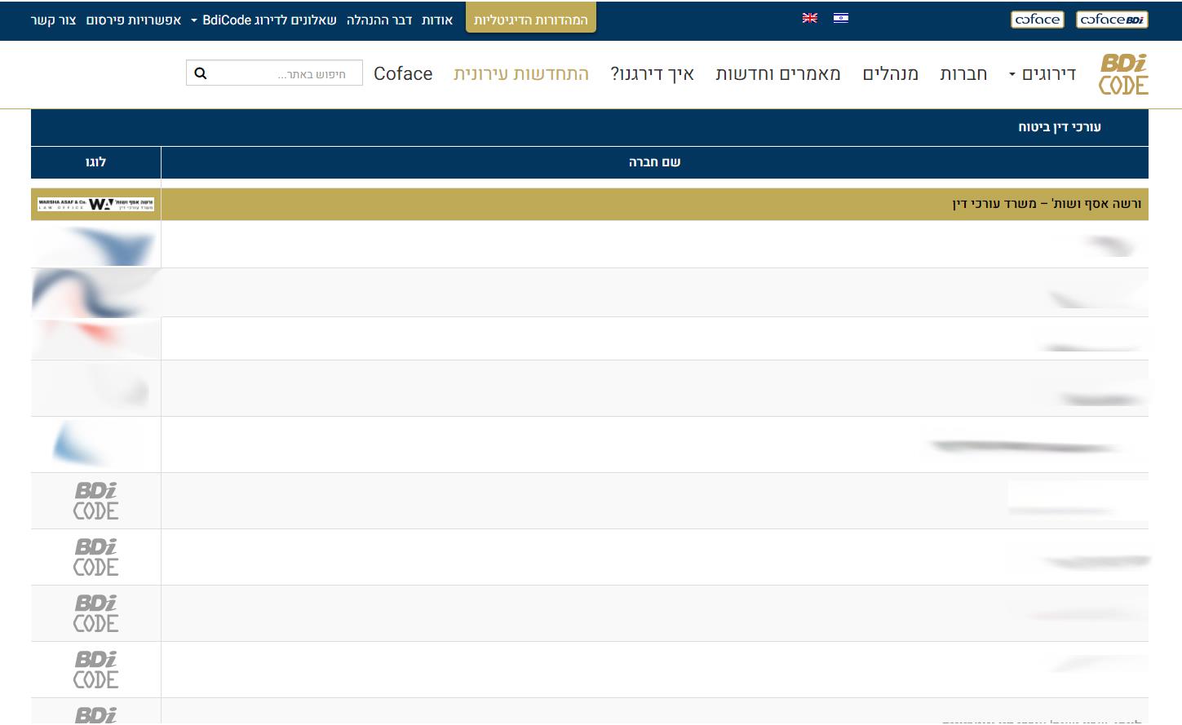This screenshot has width=1182, height=725.
Task: Open the מנהלים menu item
Action: click(x=891, y=74)
